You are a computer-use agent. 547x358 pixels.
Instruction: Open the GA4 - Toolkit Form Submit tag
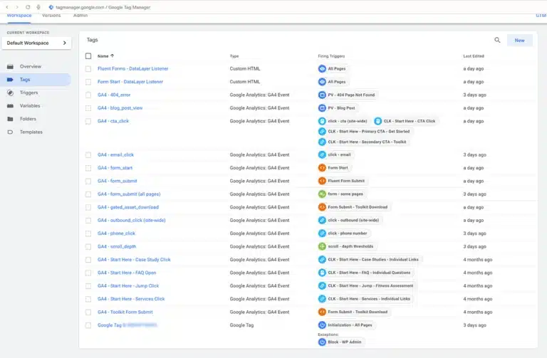[x=125, y=312]
